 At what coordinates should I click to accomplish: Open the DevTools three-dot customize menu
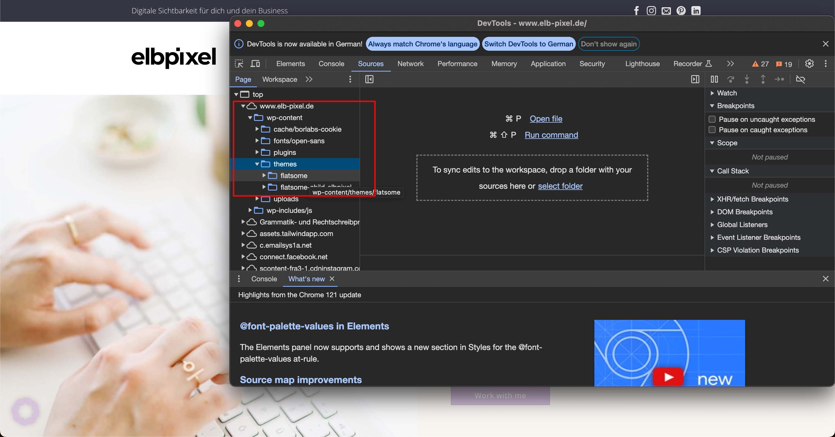coord(826,64)
